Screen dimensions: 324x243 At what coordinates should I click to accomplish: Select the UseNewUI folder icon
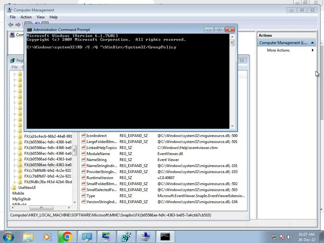14,188
